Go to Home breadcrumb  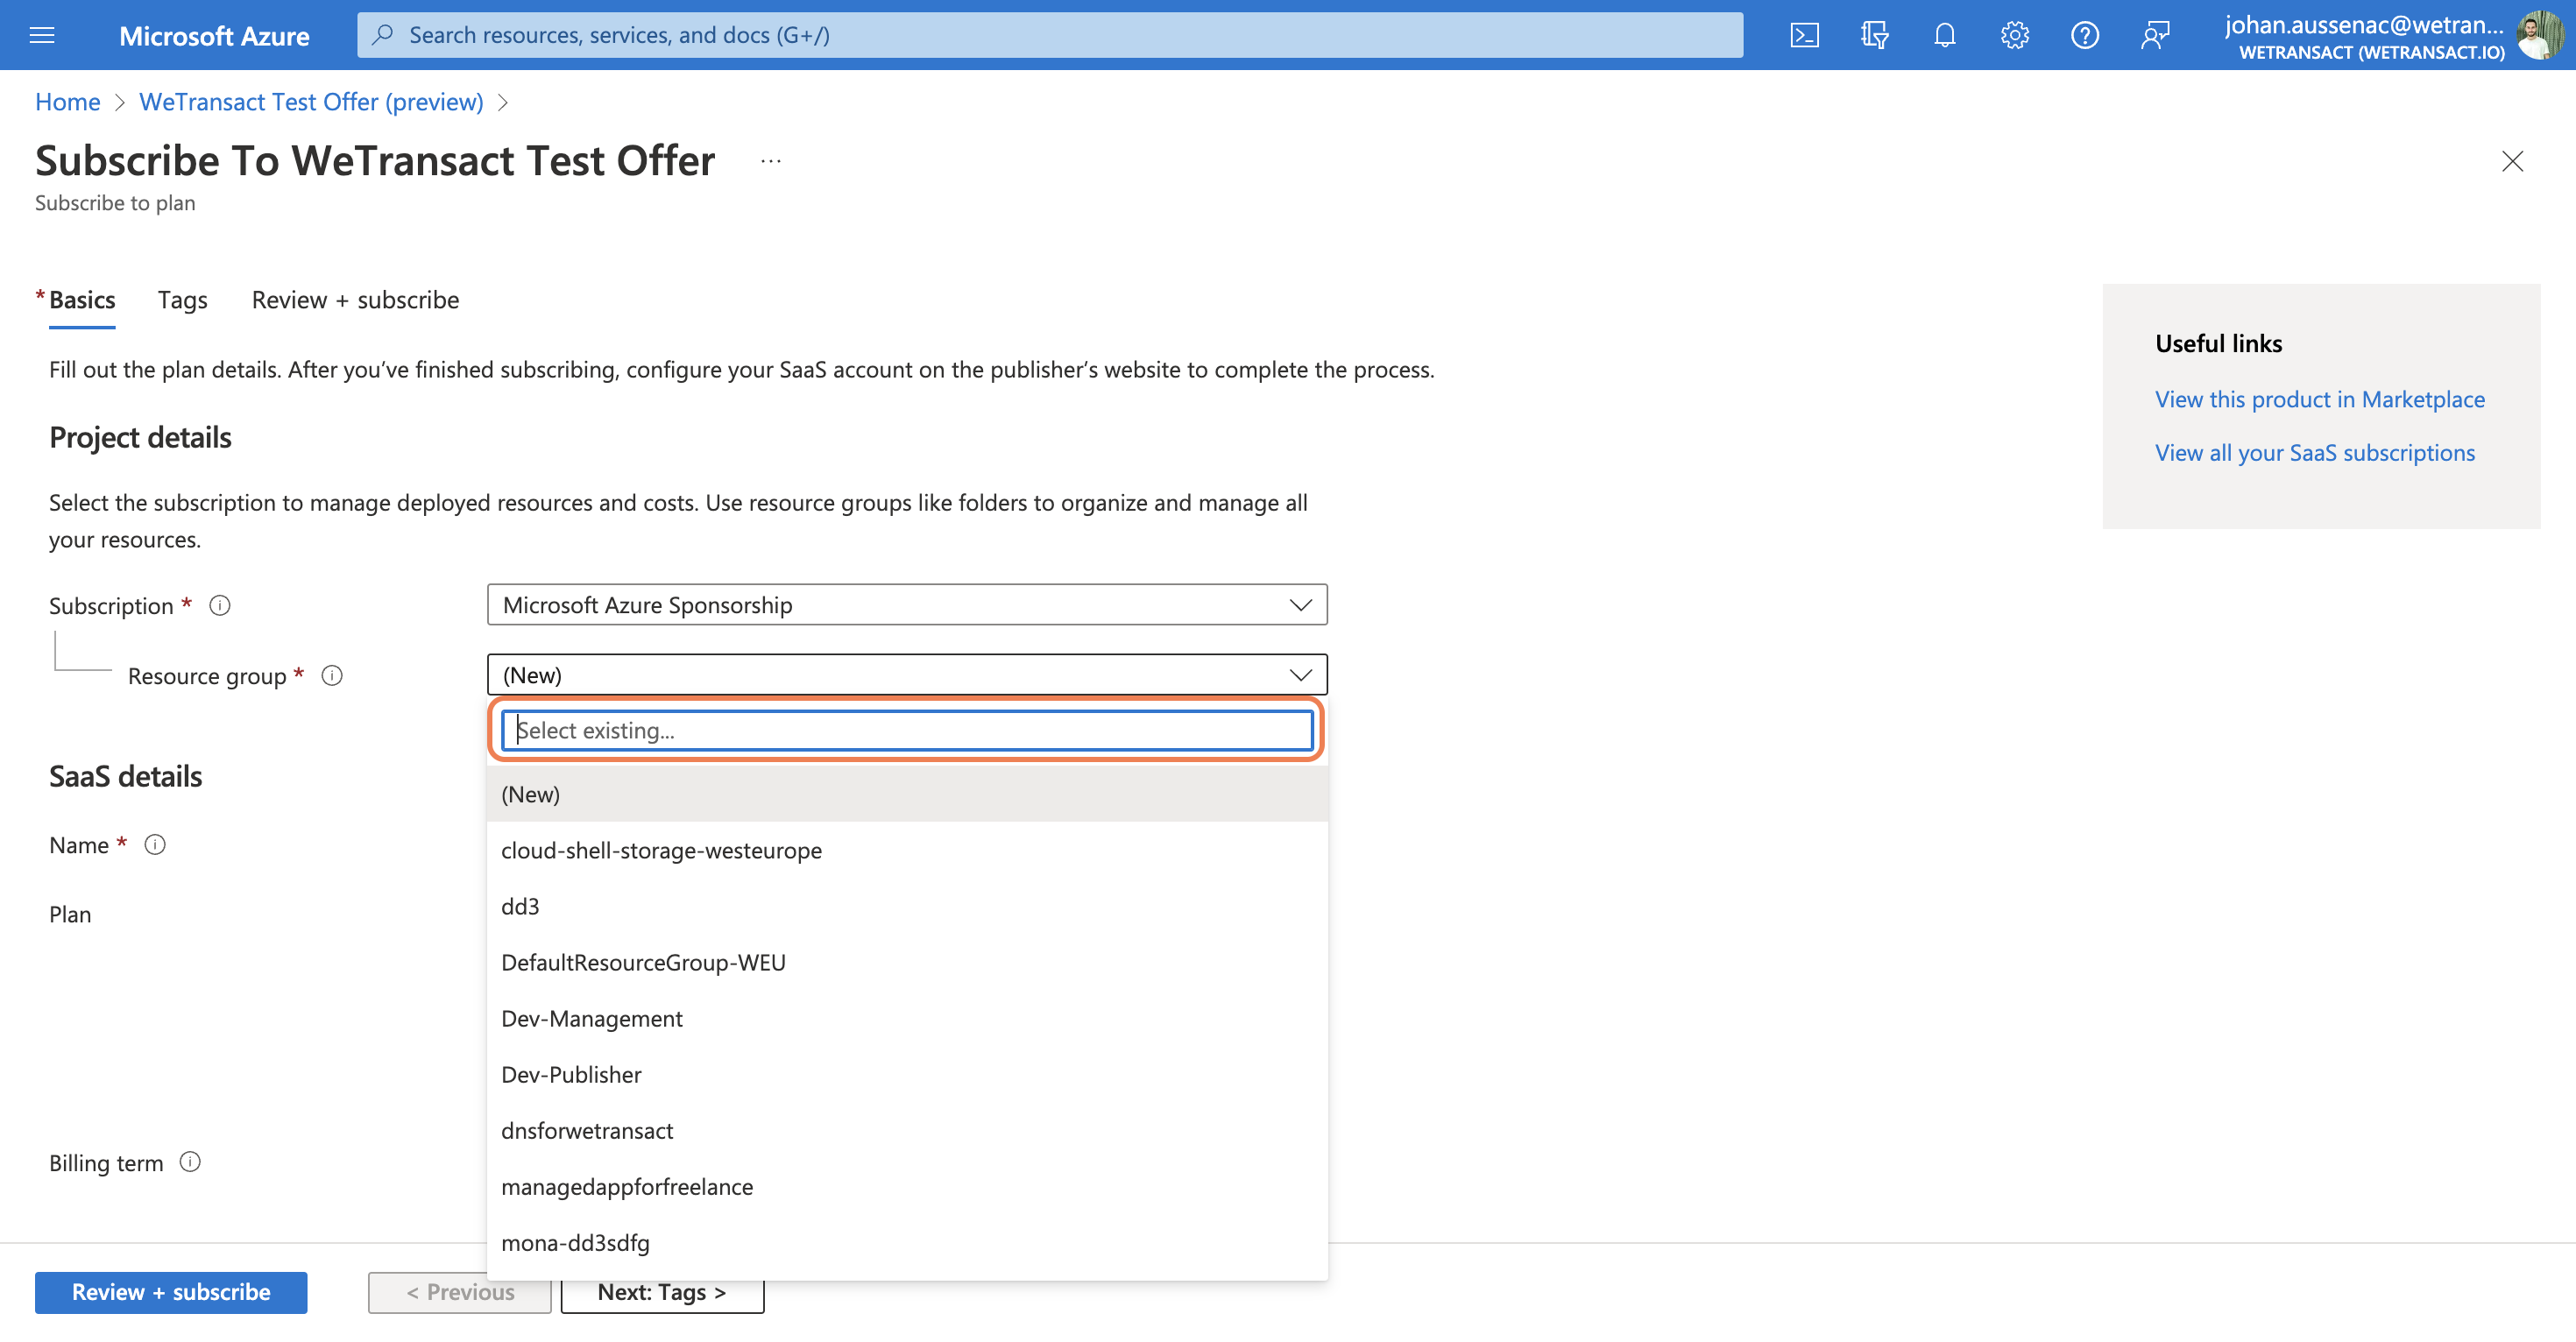68,102
